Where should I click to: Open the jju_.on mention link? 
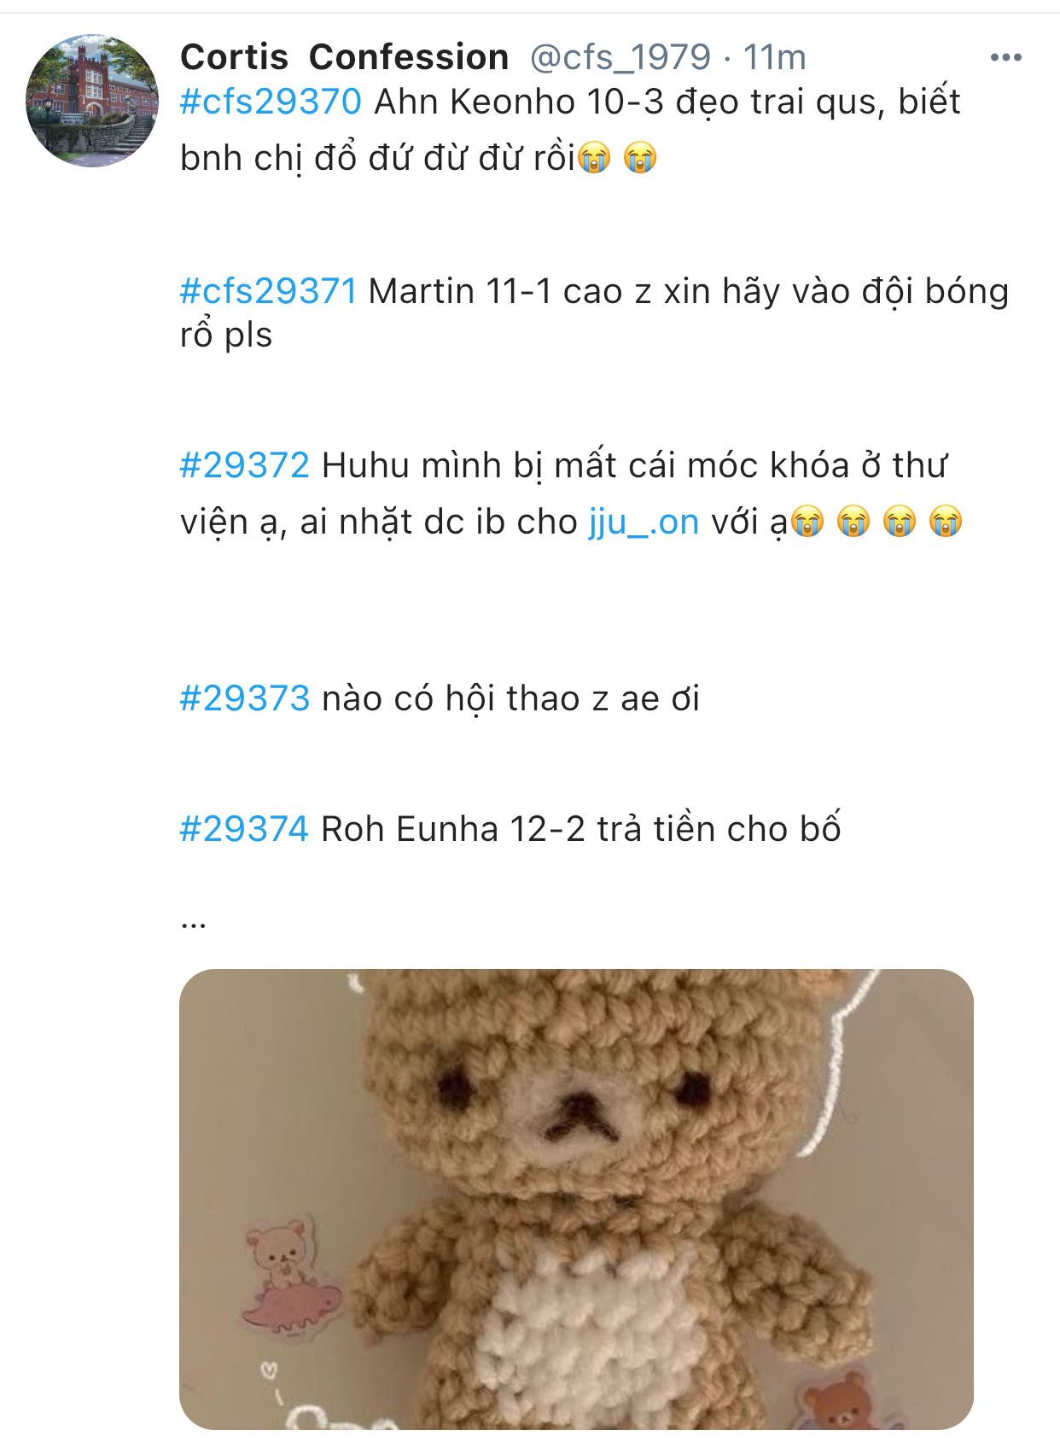(x=644, y=522)
